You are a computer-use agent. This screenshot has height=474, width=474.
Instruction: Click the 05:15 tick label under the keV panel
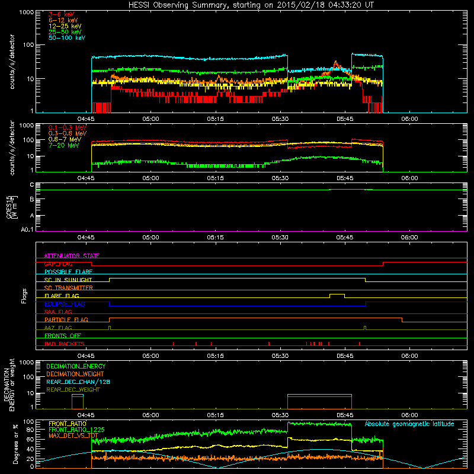point(215,119)
